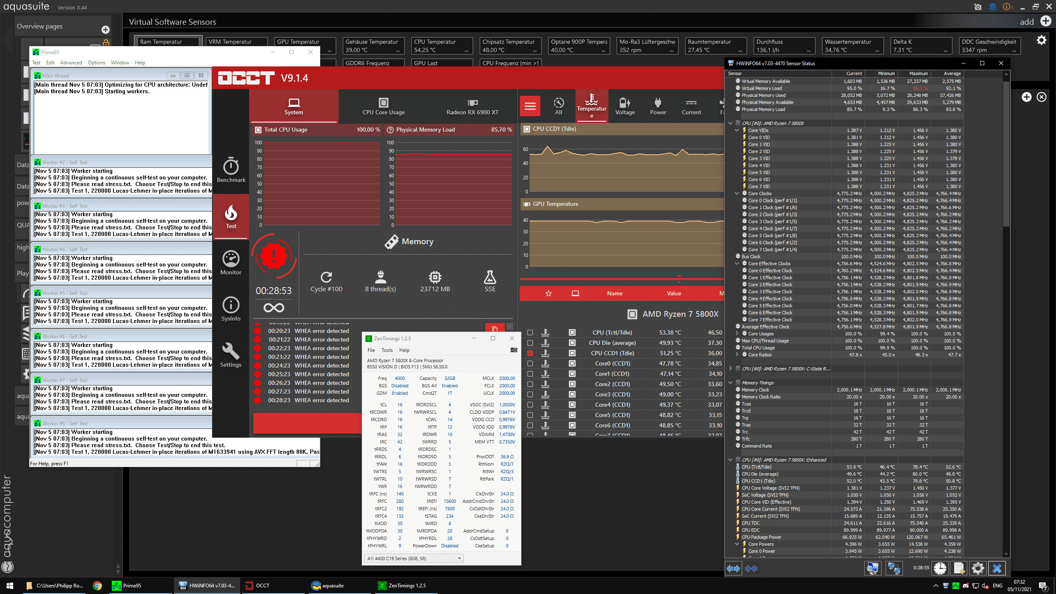The image size is (1056, 594).
Task: Check the Core4 (CCD1) graph checkbox
Action: point(530,405)
